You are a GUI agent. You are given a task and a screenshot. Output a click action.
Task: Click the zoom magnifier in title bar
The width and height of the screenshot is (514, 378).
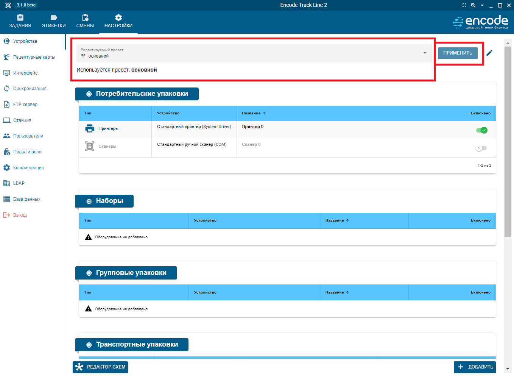473,5
